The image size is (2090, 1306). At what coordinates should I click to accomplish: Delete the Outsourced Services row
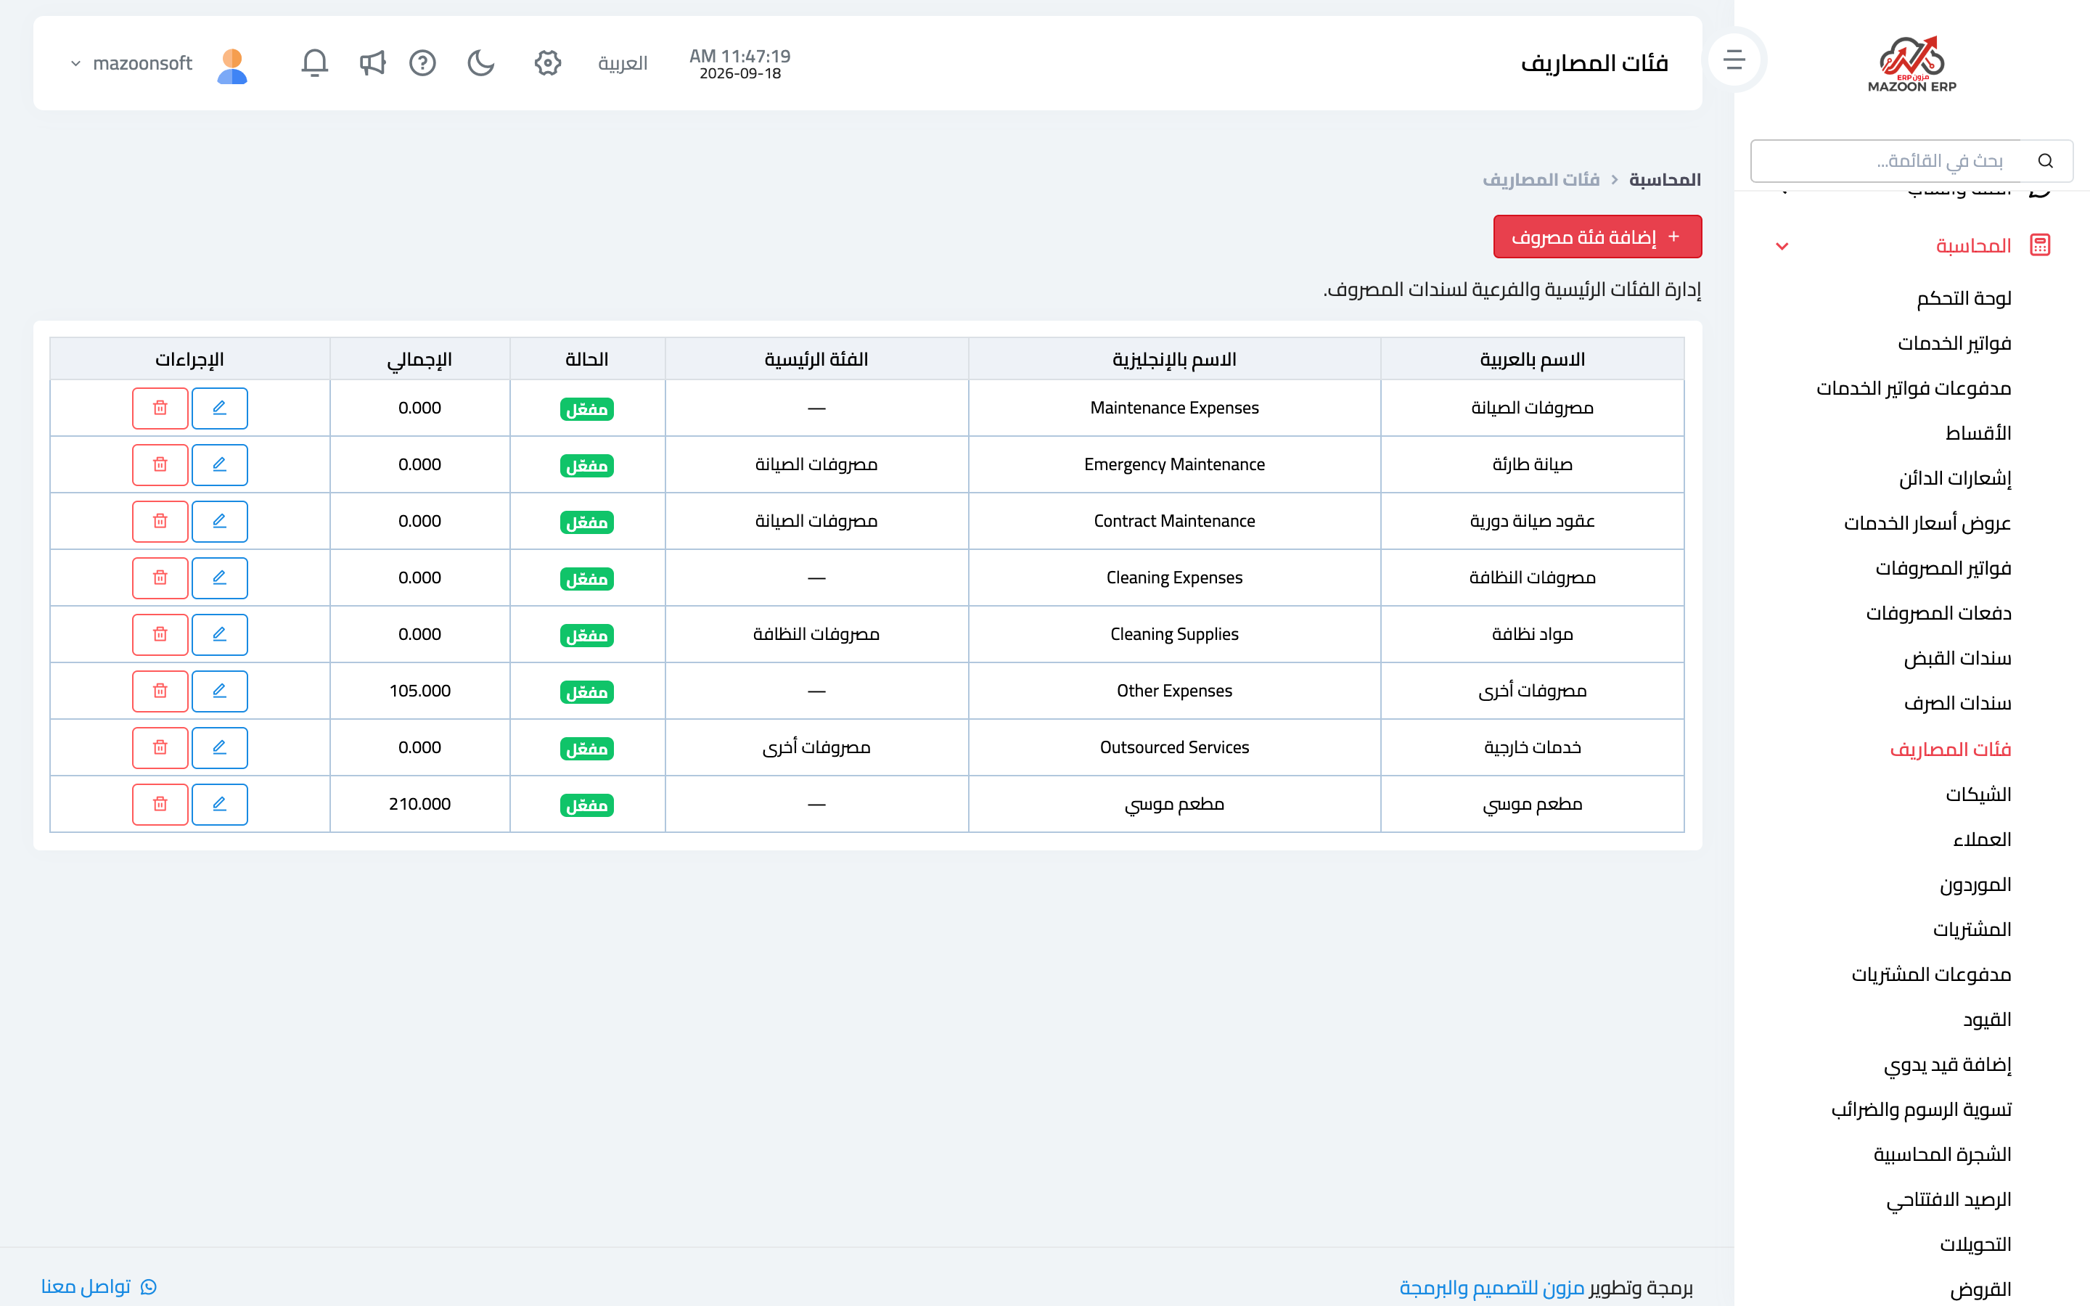click(x=160, y=747)
